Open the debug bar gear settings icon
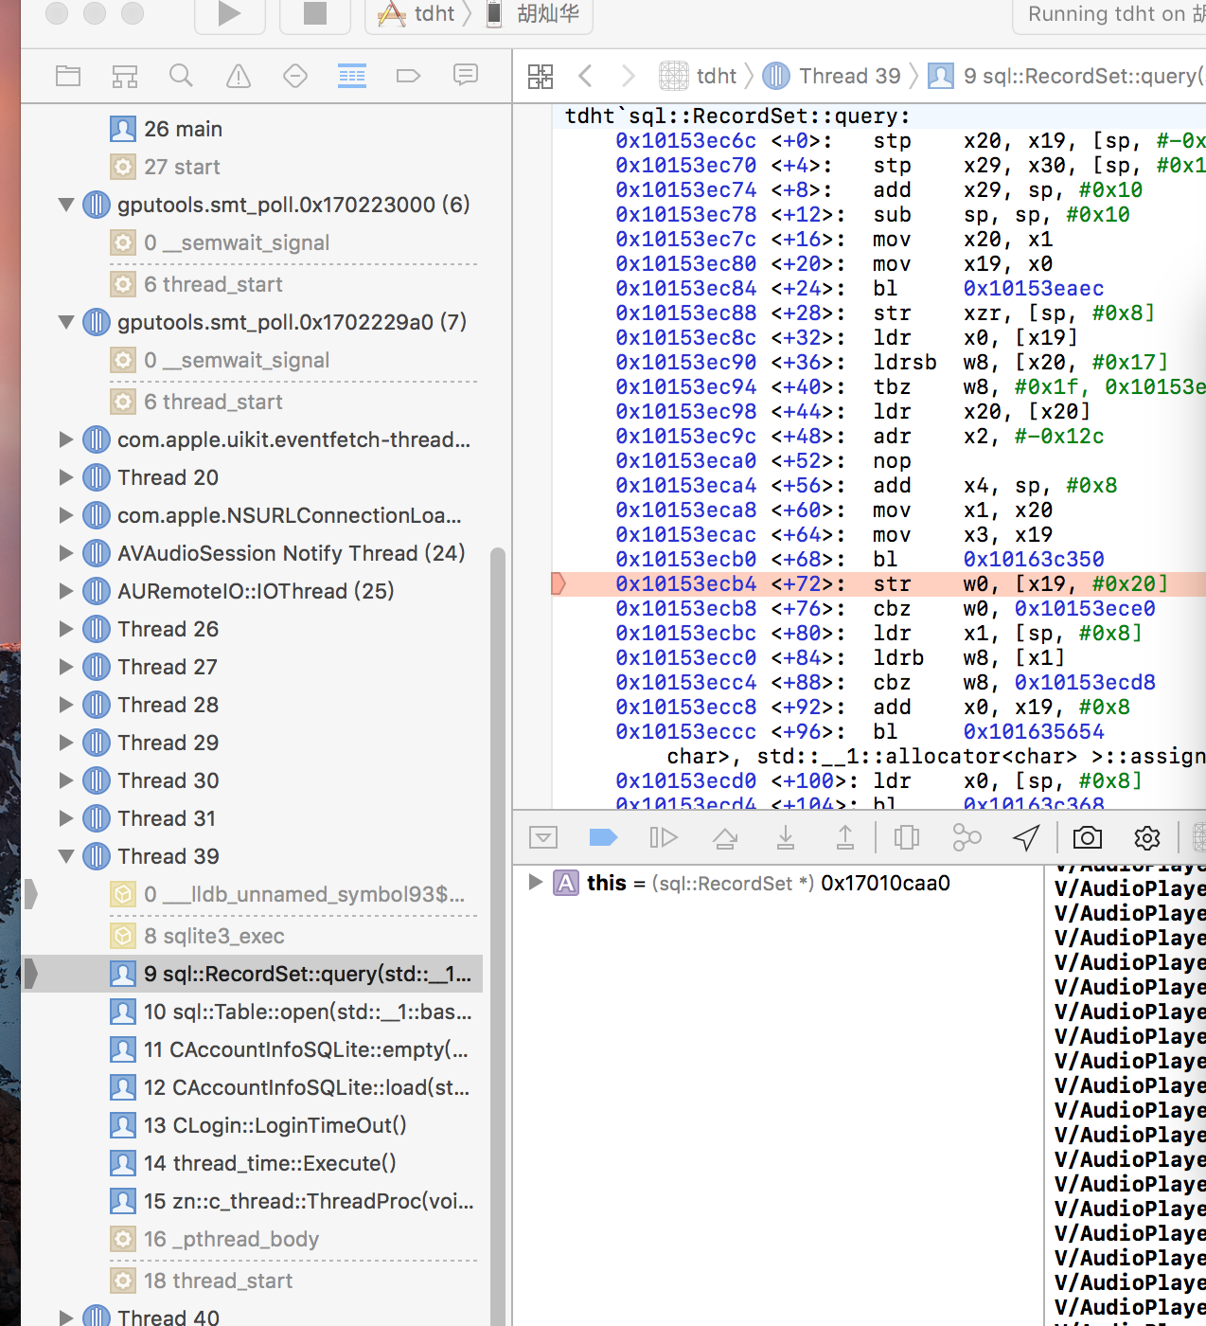The width and height of the screenshot is (1206, 1326). click(x=1147, y=837)
